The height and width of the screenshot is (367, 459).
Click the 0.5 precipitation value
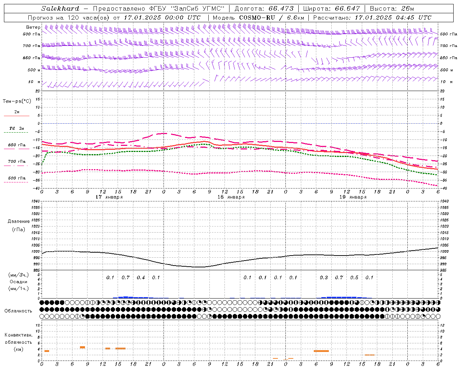pos(354,277)
